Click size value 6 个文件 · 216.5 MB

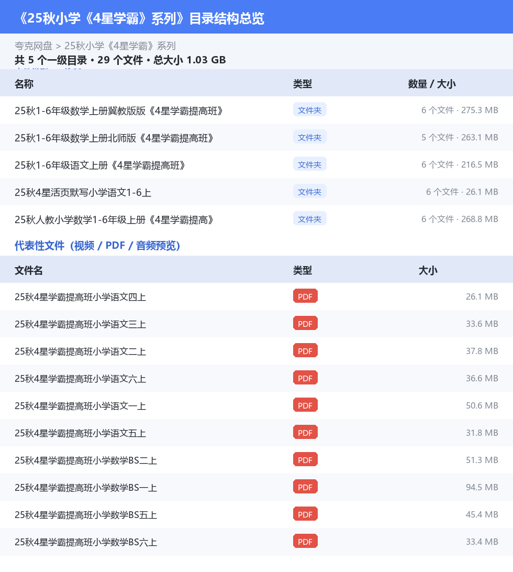point(460,164)
